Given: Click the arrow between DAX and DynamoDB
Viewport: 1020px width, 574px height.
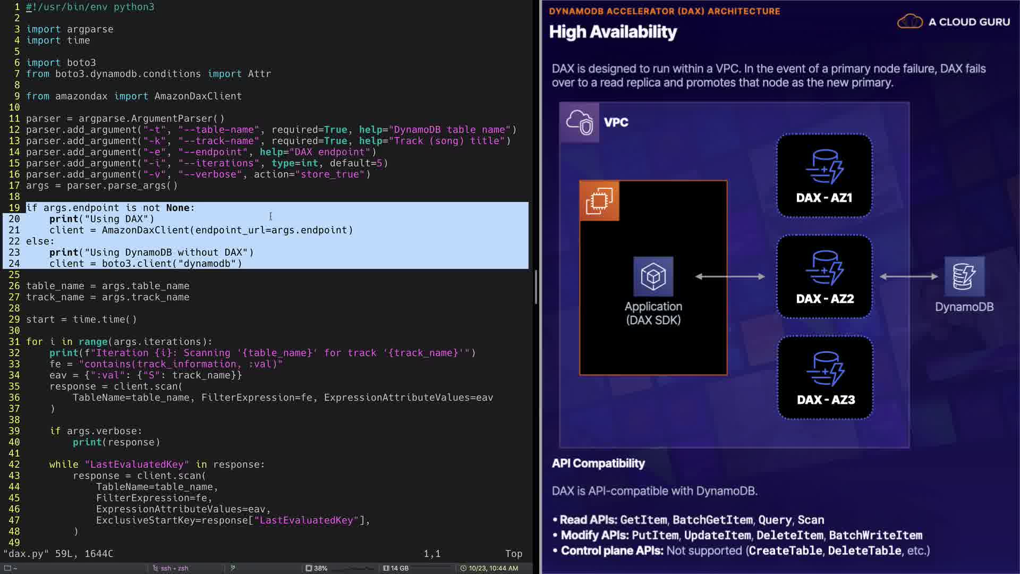Looking at the screenshot, I should [x=908, y=276].
